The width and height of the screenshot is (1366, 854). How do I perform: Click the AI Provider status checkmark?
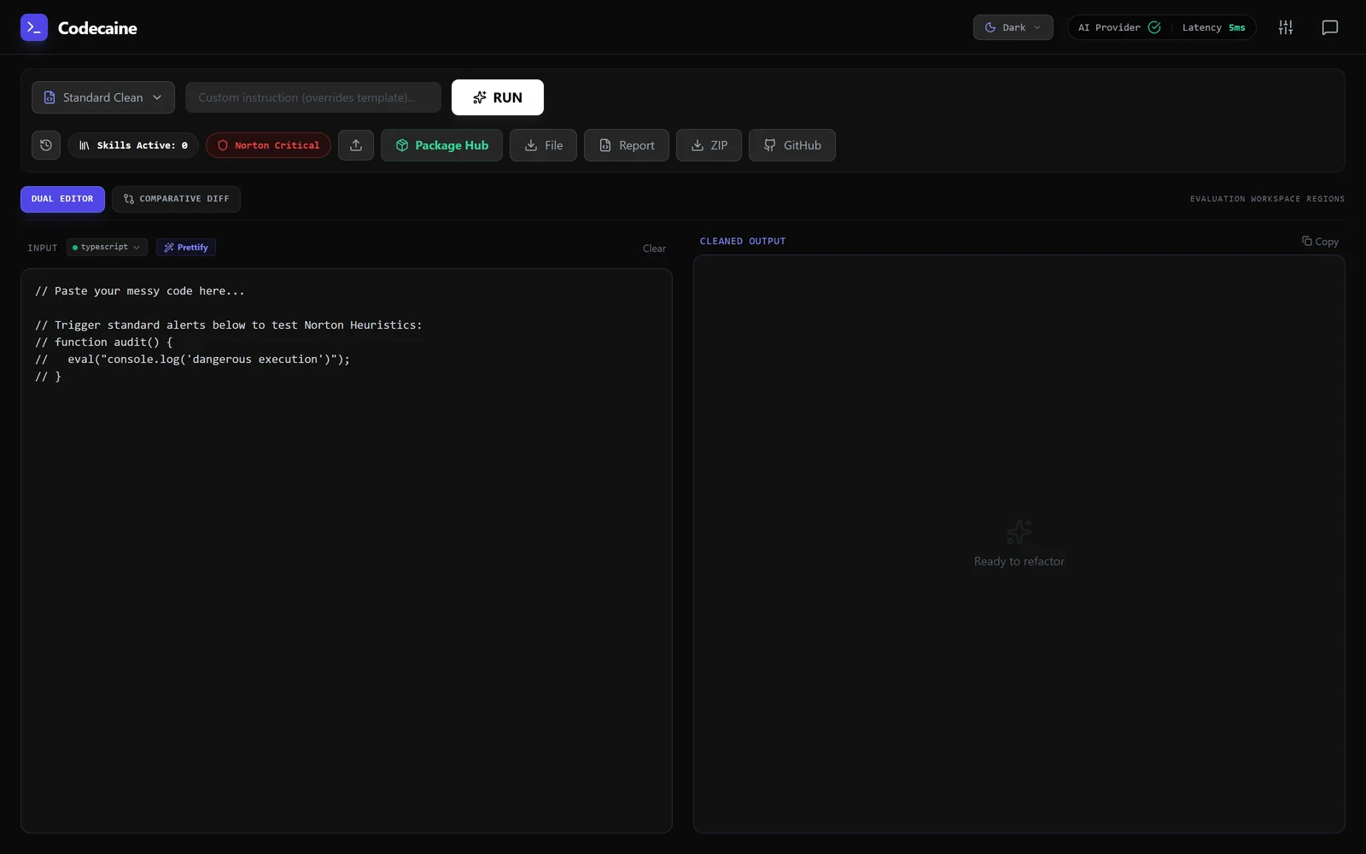coord(1154,27)
